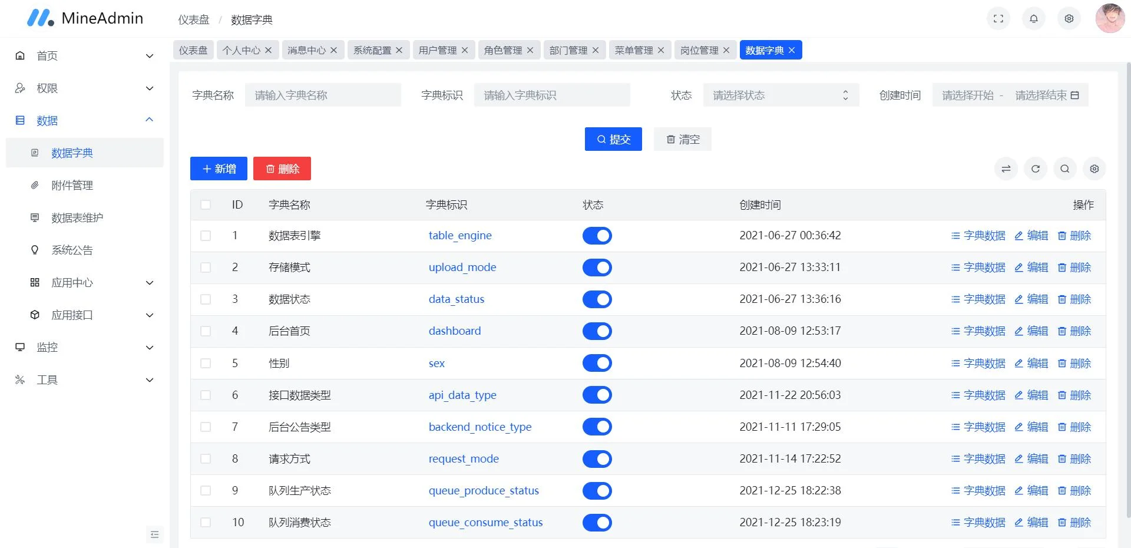
Task: Switch to the 角色管理 tab
Action: (x=504, y=50)
